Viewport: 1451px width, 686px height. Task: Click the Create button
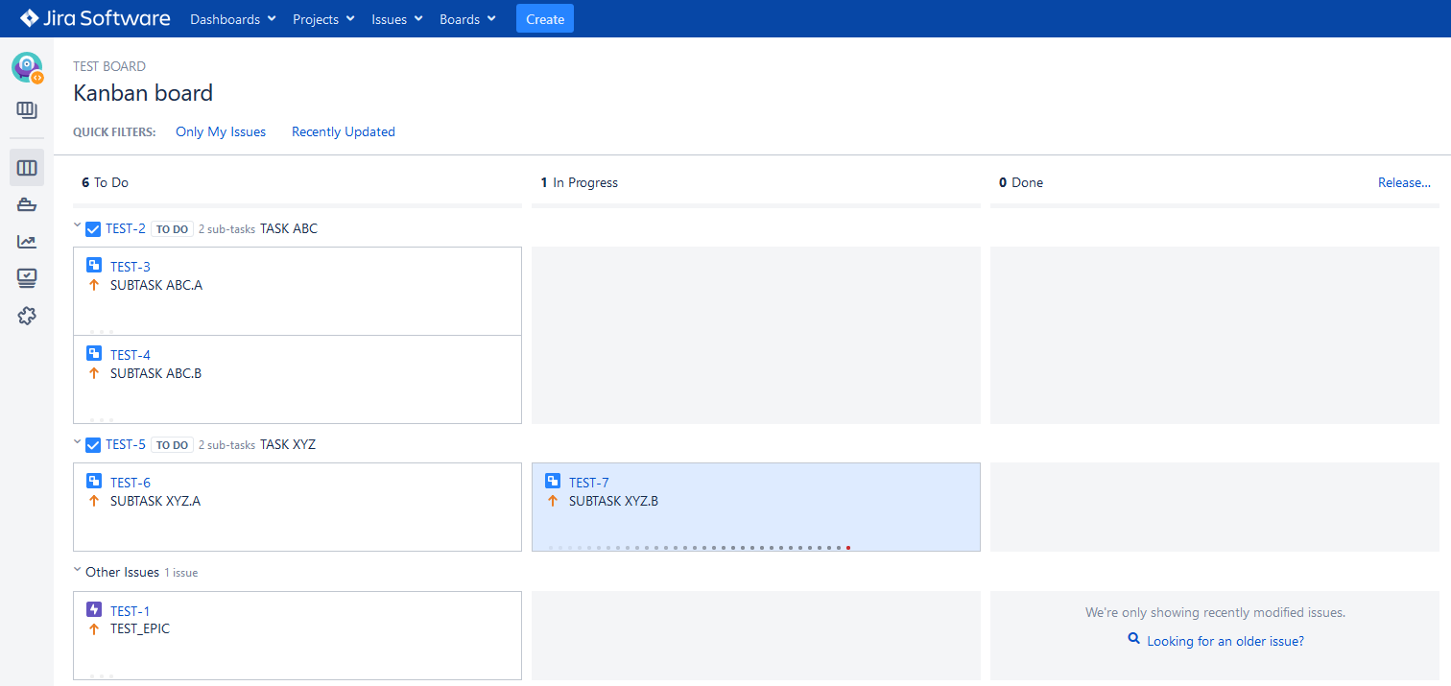(x=545, y=18)
